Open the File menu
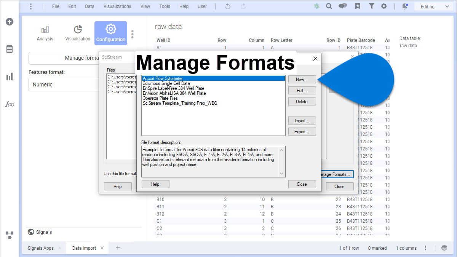 tap(56, 6)
